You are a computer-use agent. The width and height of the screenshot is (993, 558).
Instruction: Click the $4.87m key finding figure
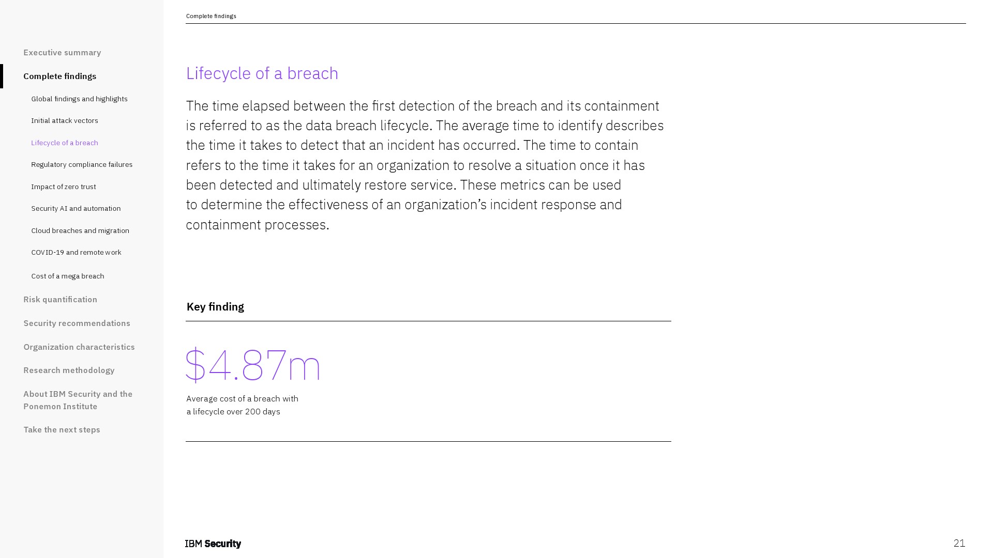[253, 365]
